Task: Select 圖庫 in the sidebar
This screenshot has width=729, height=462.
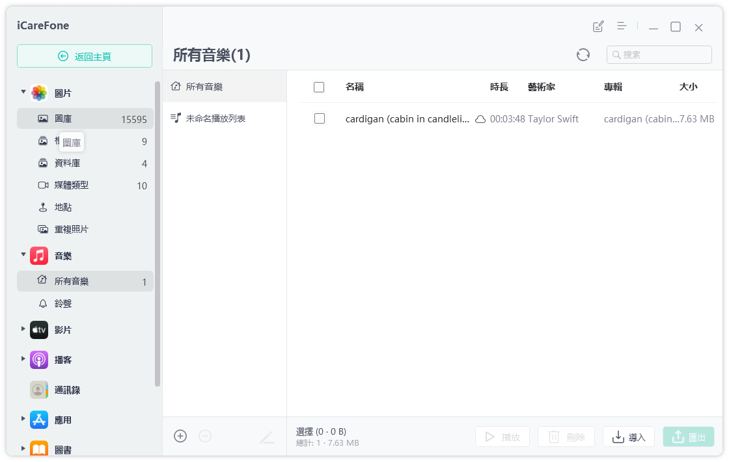Action: point(85,118)
